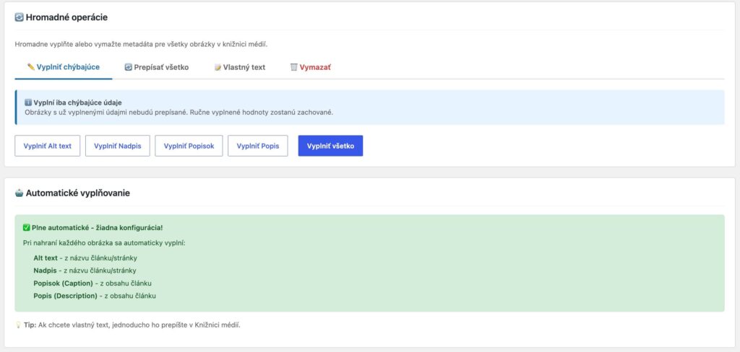Click the green checkmark icon in notice
The width and height of the screenshot is (740, 352).
pyautogui.click(x=27, y=228)
